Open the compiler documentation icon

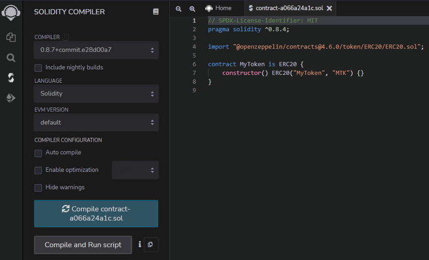pos(156,11)
